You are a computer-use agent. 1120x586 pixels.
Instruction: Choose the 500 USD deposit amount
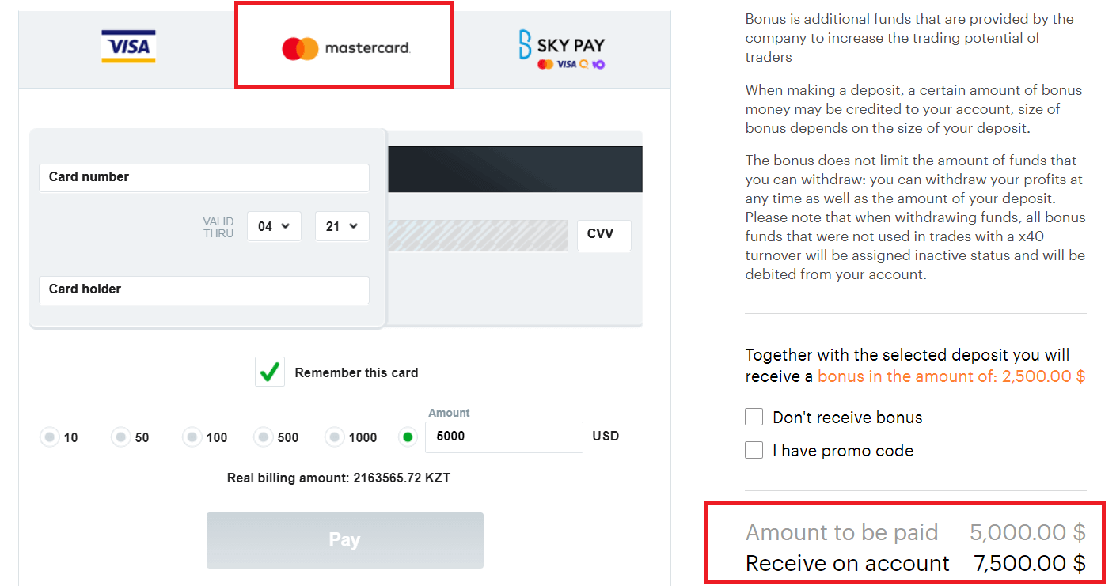pos(264,437)
